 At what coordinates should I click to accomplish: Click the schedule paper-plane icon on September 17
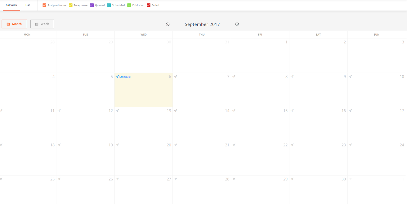[x=351, y=111]
